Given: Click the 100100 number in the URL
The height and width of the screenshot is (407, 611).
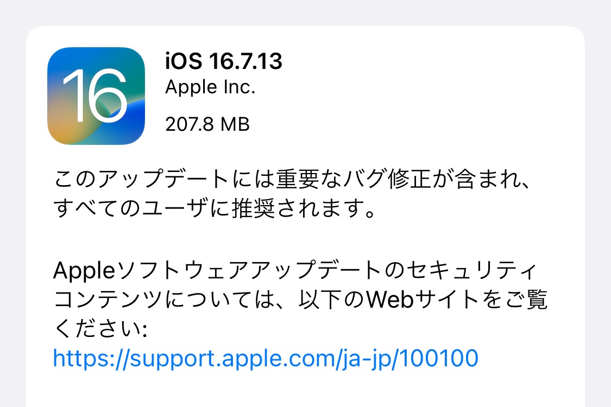Looking at the screenshot, I should pyautogui.click(x=439, y=358).
